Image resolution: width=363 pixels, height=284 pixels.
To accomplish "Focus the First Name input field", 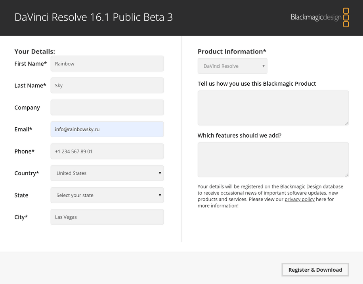I will [x=107, y=63].
